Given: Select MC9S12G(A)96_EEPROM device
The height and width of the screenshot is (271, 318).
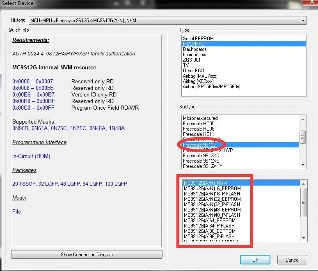Looking at the screenshot, I should 241,231.
